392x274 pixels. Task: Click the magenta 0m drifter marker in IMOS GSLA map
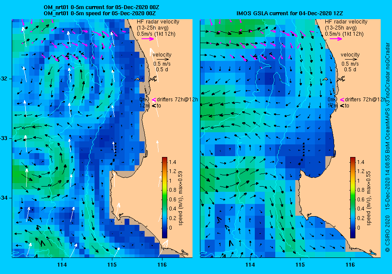pyautogui.click(x=342, y=100)
